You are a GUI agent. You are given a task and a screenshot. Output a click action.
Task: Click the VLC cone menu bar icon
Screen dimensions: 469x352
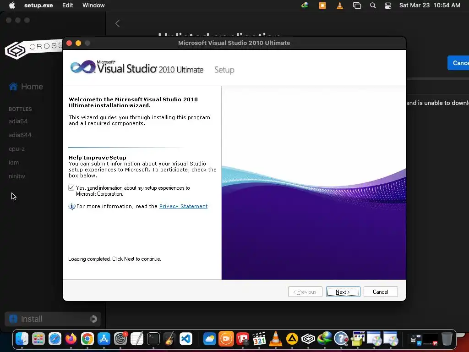340,5
